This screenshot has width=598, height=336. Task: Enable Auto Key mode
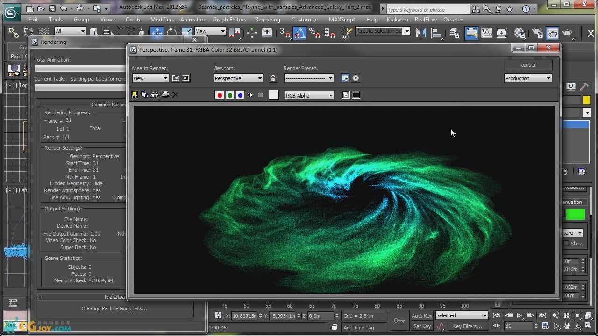[x=422, y=316]
